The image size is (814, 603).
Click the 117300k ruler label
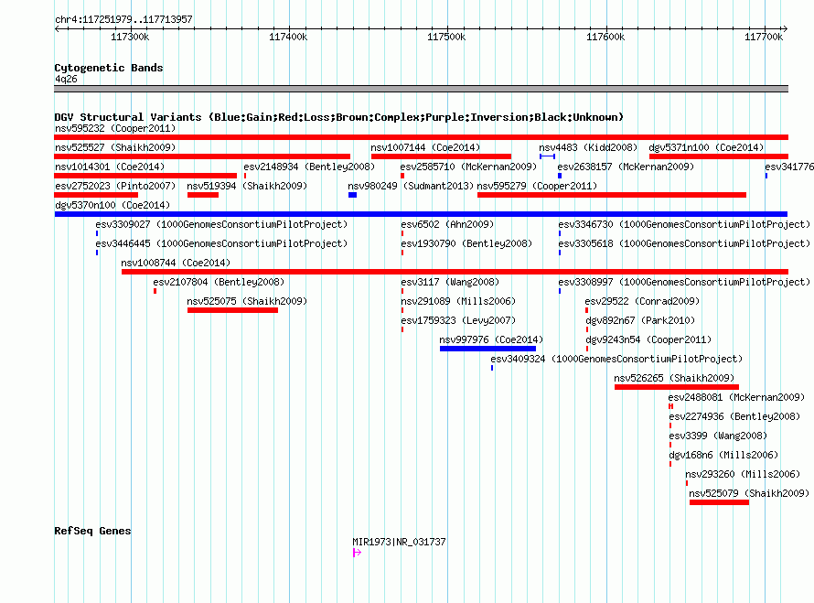pyautogui.click(x=130, y=37)
